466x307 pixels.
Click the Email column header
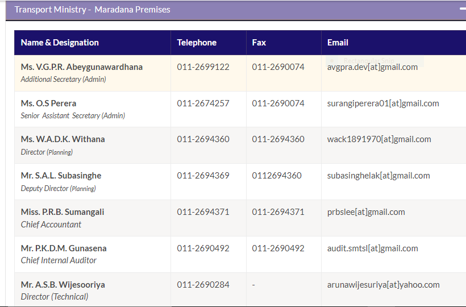(x=338, y=43)
